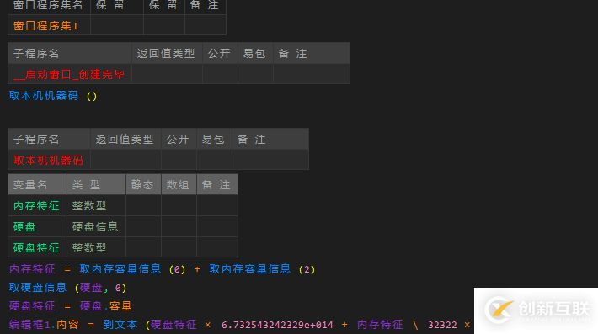Select the subroutine name __启动窗口_创建完毕
This screenshot has height=334, width=598.
[x=69, y=74]
